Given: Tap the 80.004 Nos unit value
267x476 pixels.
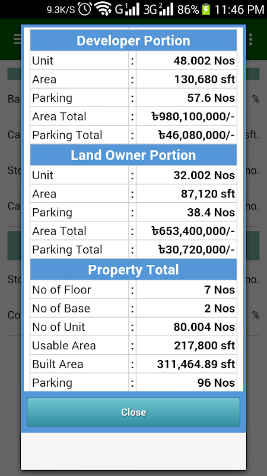Looking at the screenshot, I should [204, 327].
